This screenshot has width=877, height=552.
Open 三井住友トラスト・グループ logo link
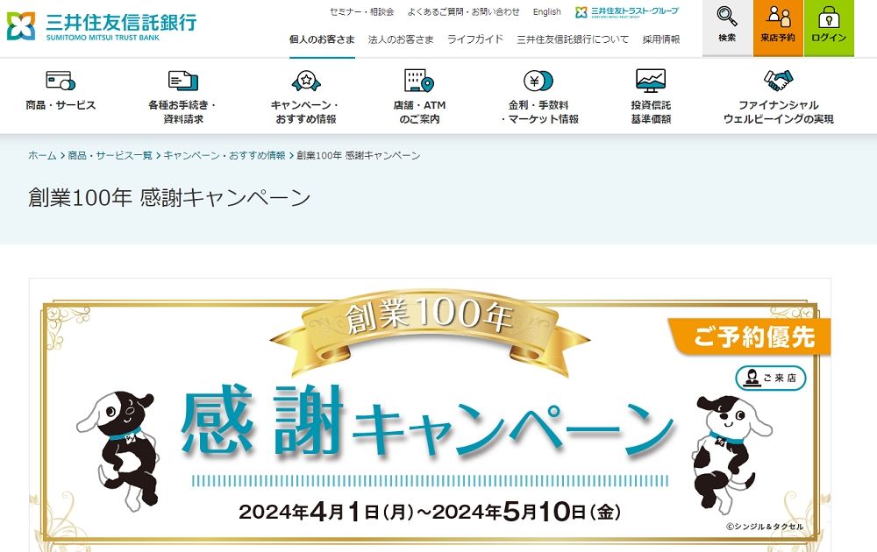[627, 11]
